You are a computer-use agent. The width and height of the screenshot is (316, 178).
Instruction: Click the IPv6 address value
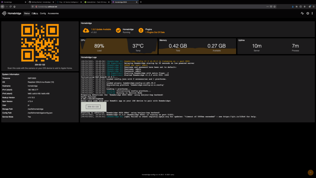(39, 94)
